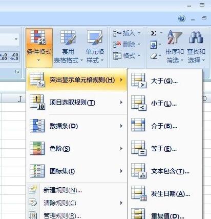Click the AutoSum sigma icon
The height and width of the screenshot is (219, 211).
(153, 33)
